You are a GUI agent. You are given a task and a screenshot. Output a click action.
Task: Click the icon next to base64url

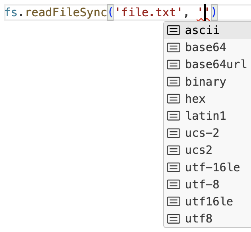(x=174, y=65)
